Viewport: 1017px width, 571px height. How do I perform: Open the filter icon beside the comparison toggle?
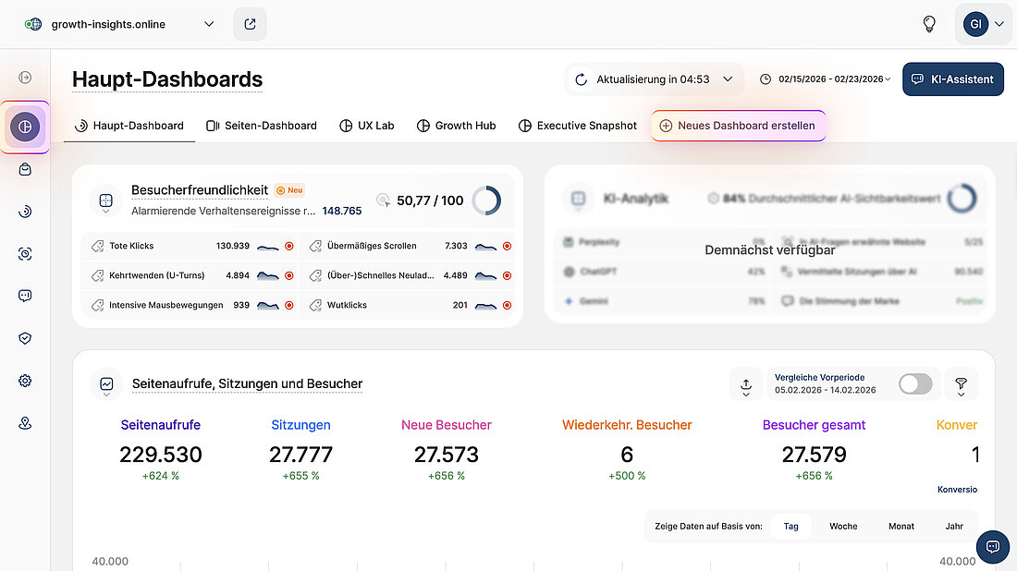tap(961, 384)
